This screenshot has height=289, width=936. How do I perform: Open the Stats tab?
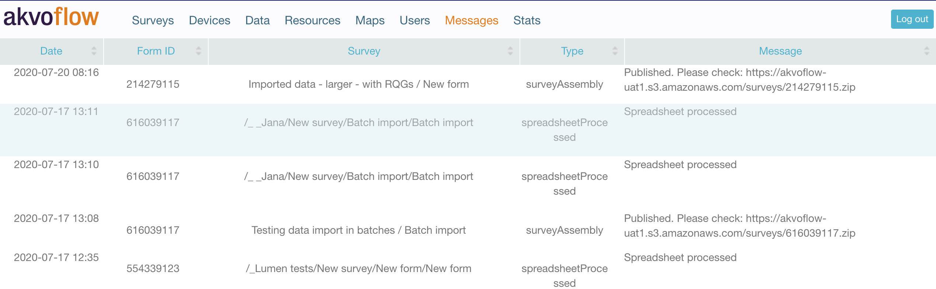pyautogui.click(x=527, y=20)
